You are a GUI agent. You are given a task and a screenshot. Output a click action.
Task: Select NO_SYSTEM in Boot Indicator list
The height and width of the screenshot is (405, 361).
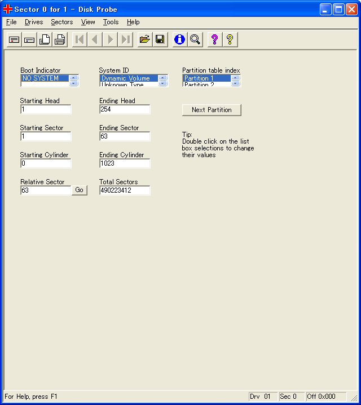[x=45, y=78]
